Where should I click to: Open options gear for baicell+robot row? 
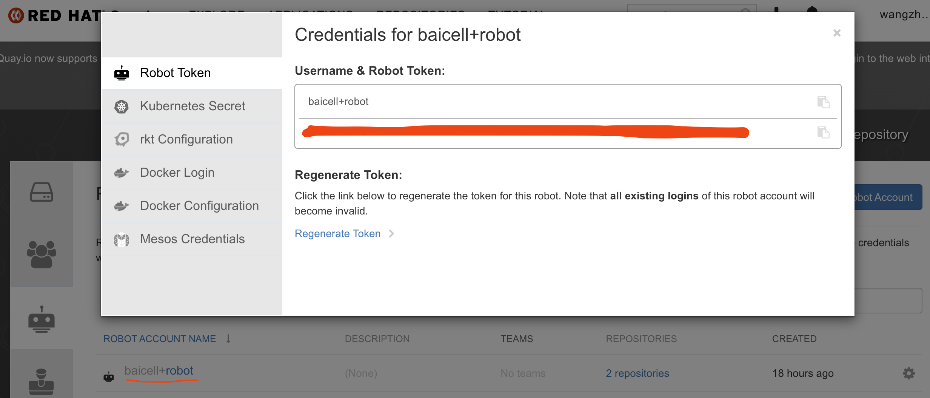click(x=908, y=373)
